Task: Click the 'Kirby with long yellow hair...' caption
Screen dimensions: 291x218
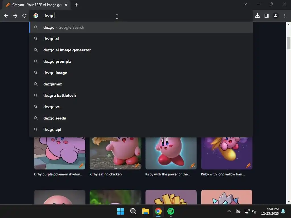Action: 223,174
